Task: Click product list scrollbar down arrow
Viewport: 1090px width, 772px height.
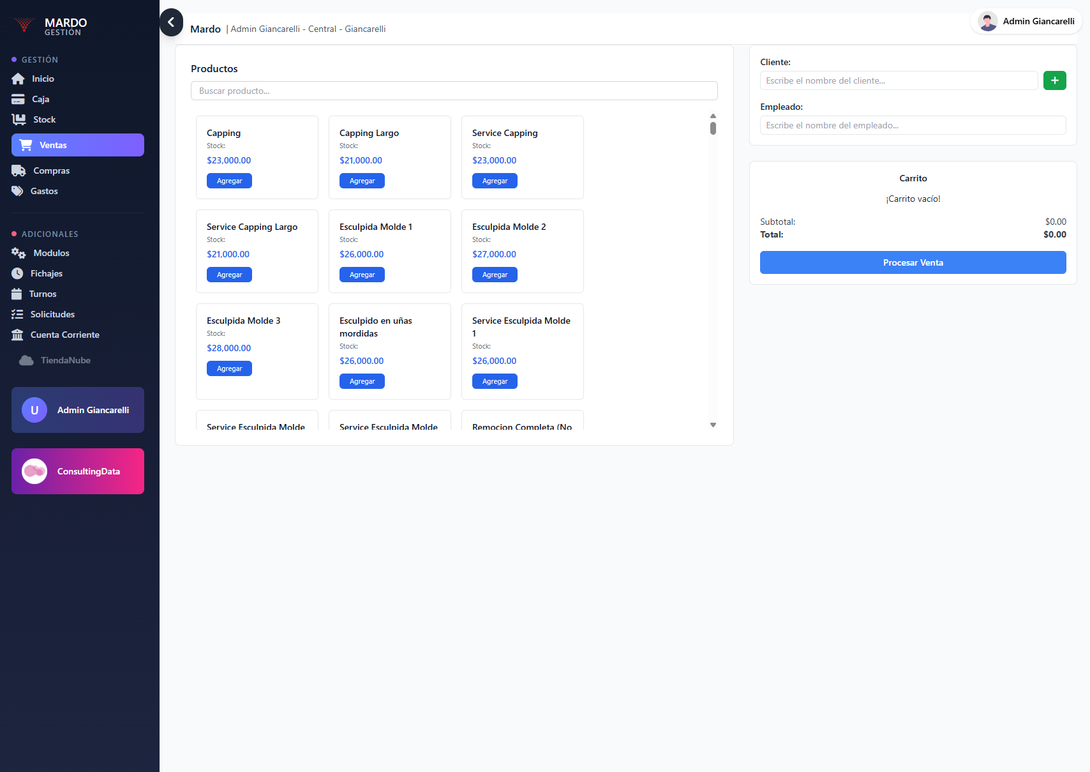Action: (713, 425)
